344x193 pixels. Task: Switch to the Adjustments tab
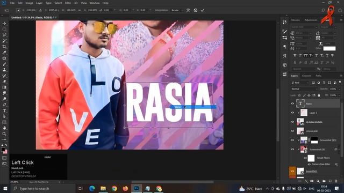click(x=311, y=20)
